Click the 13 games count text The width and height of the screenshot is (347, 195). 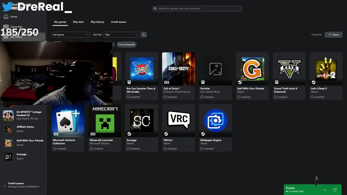(x=317, y=35)
